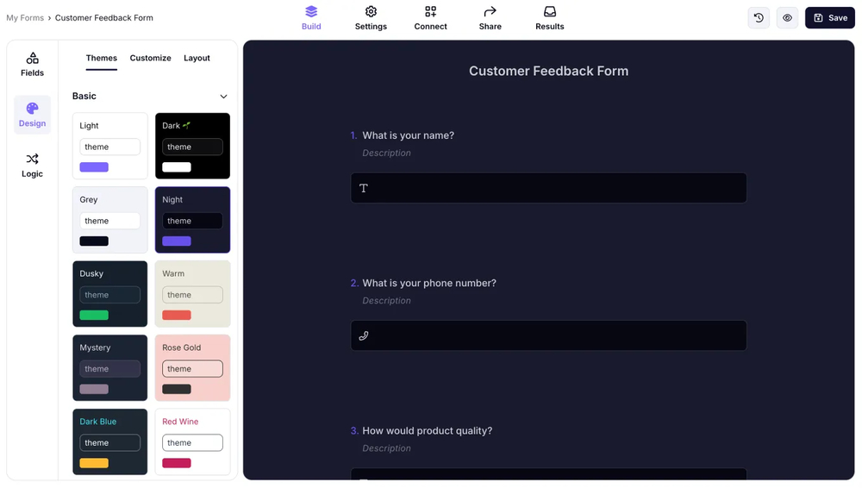Click the phone number input field
This screenshot has width=862, height=488.
548,335
